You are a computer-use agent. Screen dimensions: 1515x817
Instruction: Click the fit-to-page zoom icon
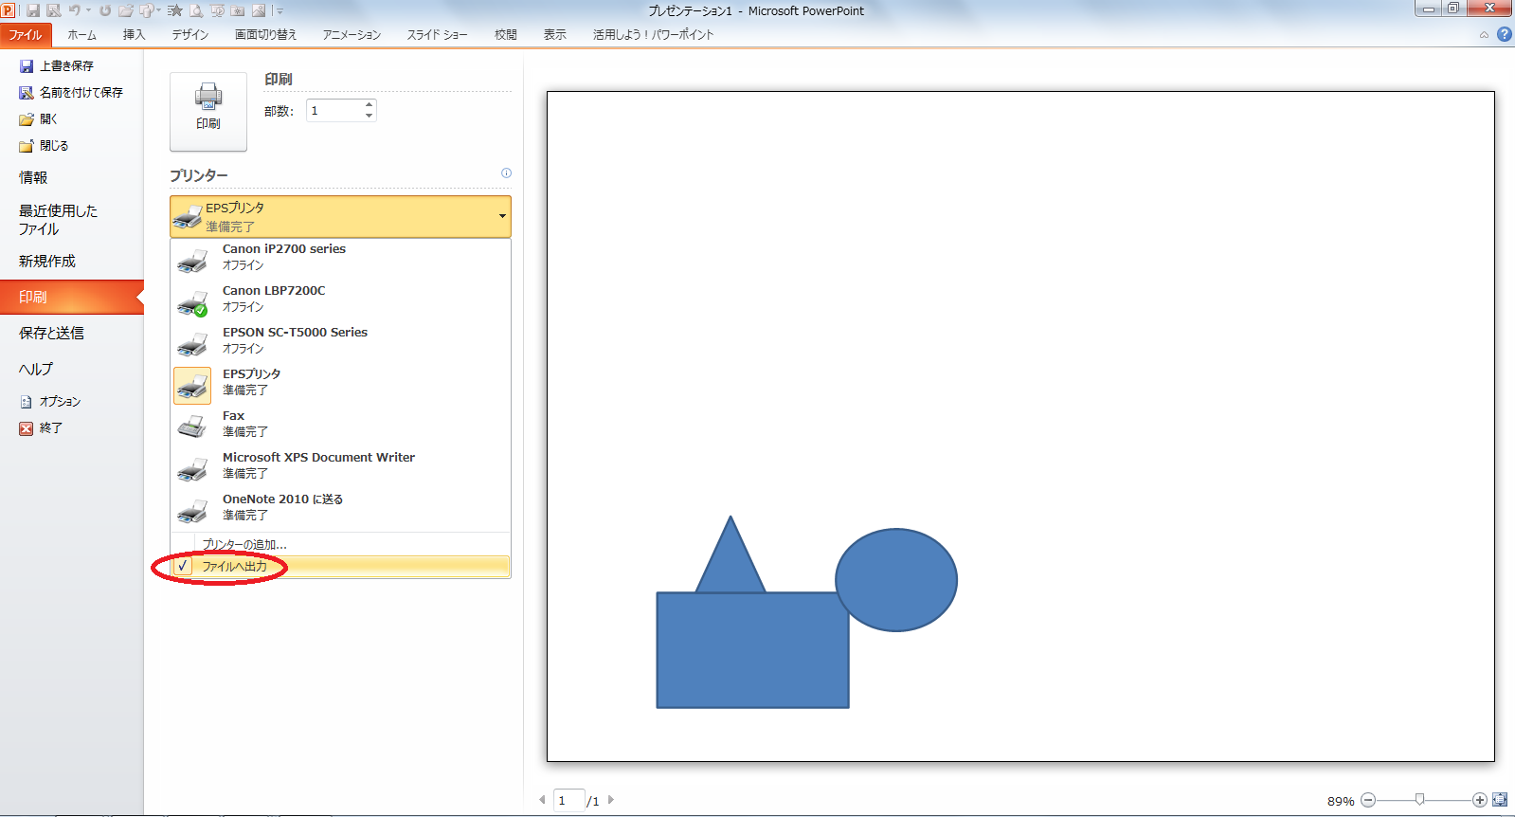(1500, 800)
